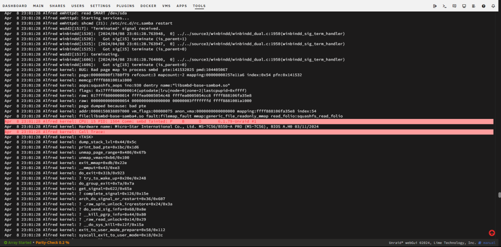
Task: Open the Docker tab
Action: coord(149,6)
